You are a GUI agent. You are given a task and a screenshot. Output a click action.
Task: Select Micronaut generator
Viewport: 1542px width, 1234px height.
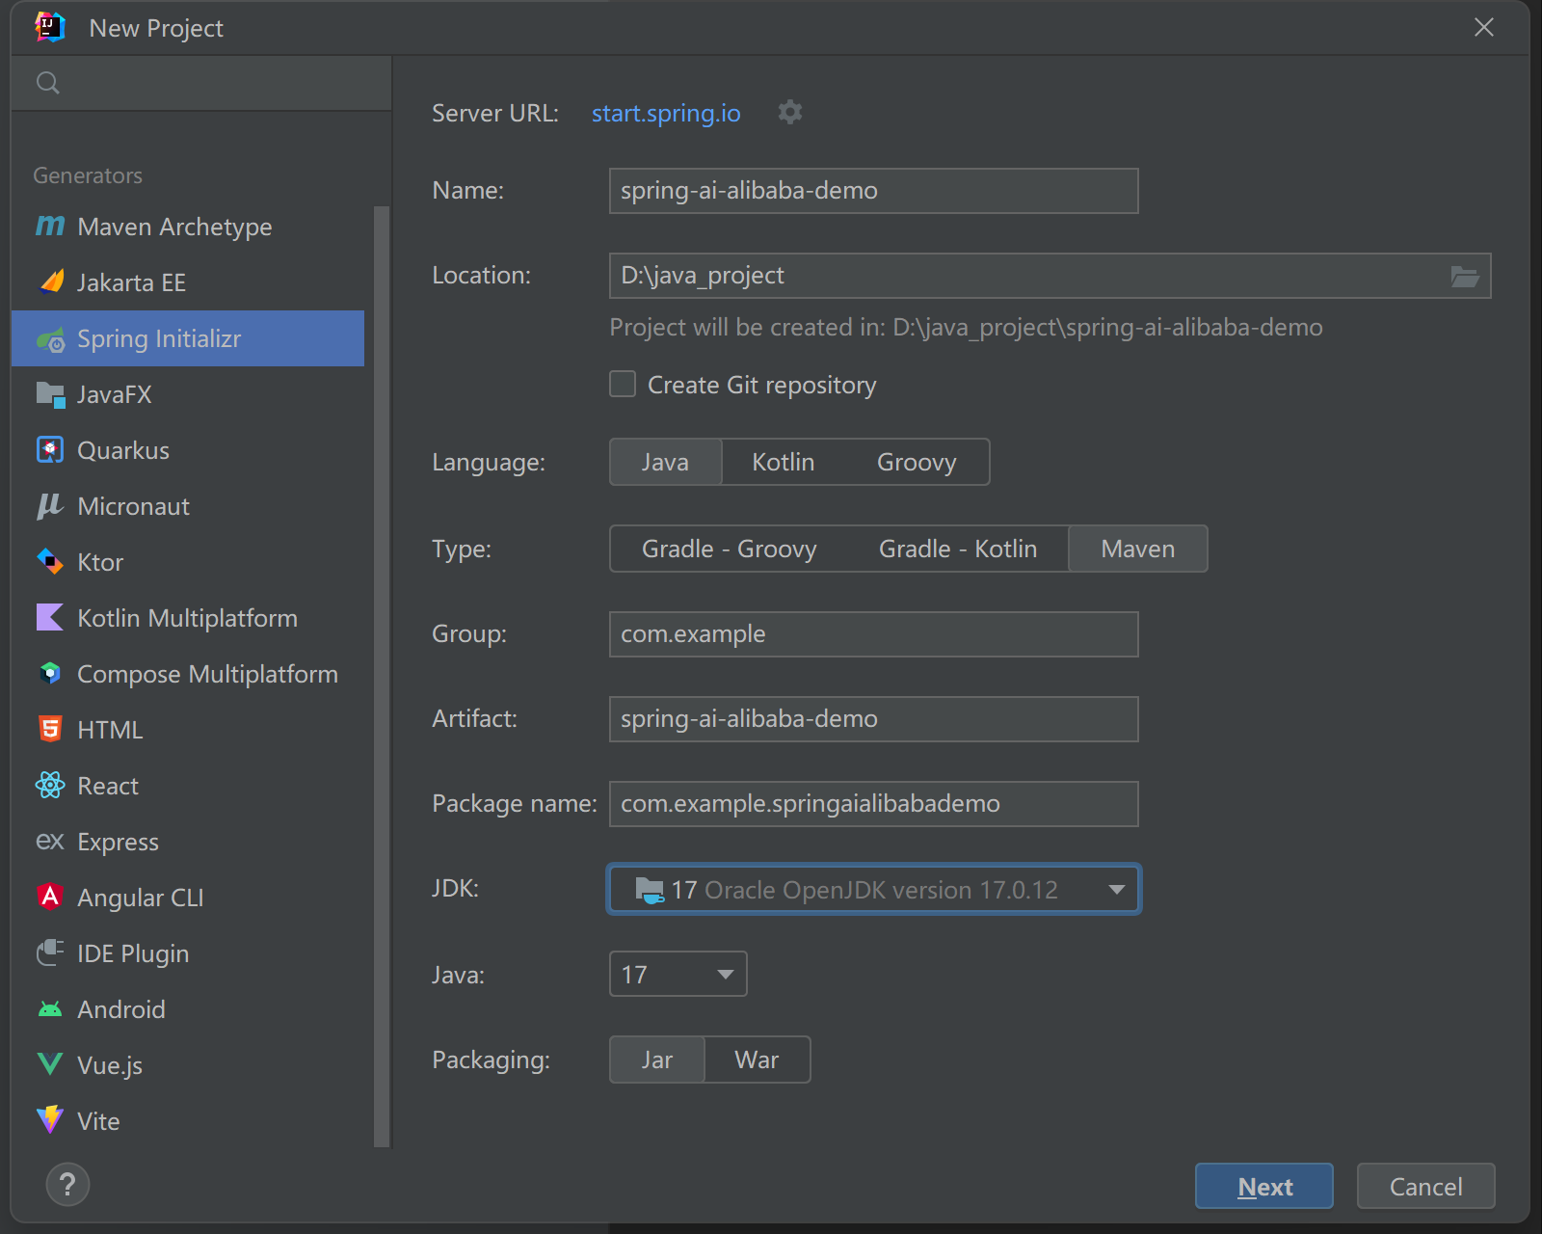188,506
